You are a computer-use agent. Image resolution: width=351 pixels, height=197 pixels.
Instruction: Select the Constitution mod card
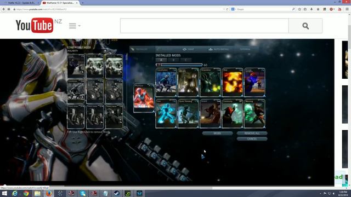click(x=166, y=82)
